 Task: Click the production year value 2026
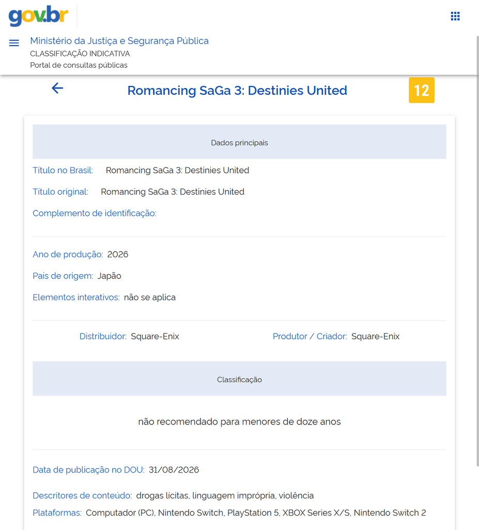point(117,255)
